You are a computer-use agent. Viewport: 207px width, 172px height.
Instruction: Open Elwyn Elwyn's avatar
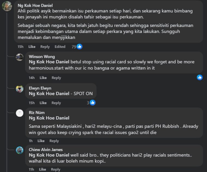pyautogui.click(x=20, y=89)
